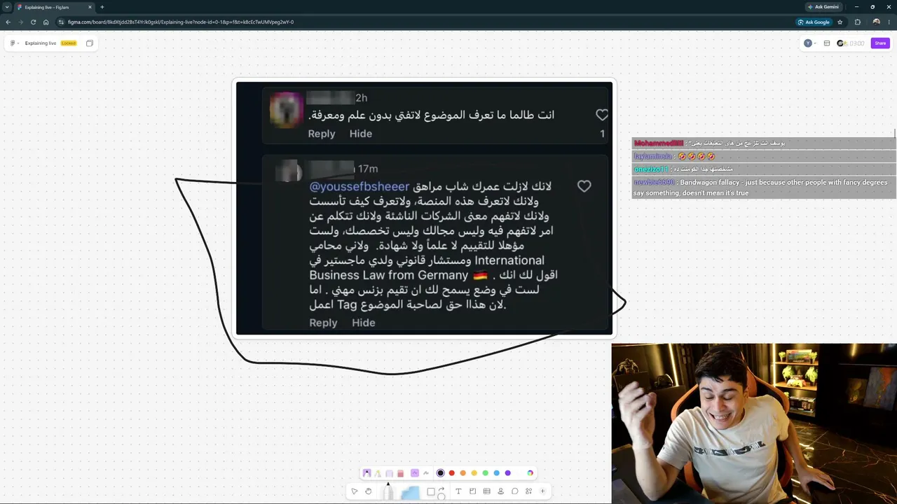Click Reply under the 2h comment
Screen dimensions: 897x504
[322, 134]
